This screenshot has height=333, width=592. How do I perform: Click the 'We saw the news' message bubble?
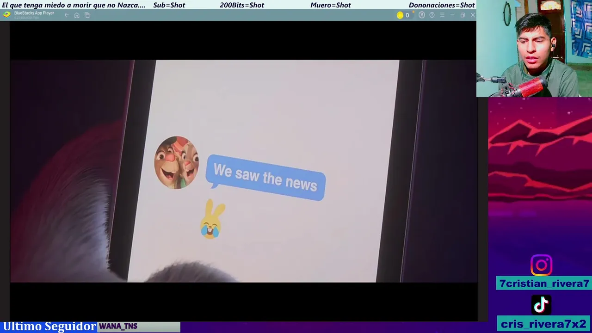coord(265,178)
